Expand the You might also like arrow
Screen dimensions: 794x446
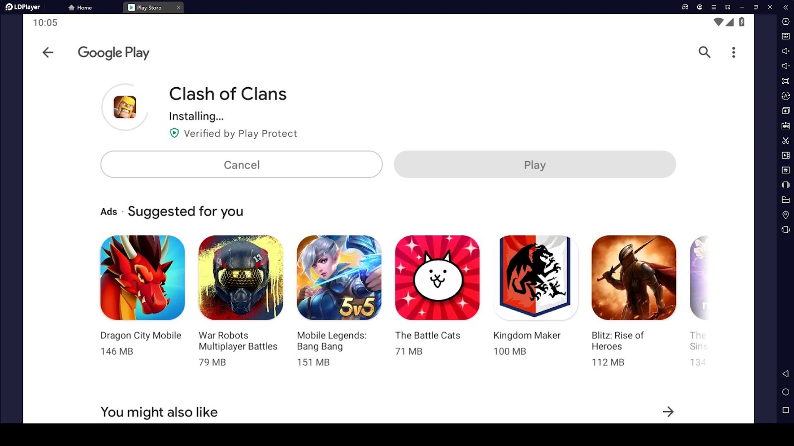click(668, 412)
